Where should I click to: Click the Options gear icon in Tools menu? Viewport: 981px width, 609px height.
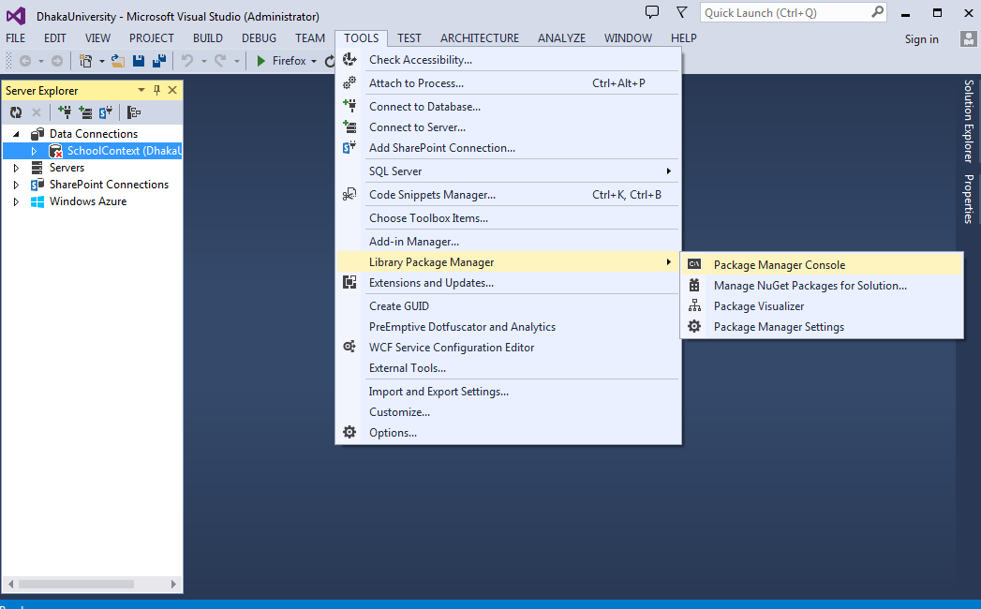tap(349, 432)
